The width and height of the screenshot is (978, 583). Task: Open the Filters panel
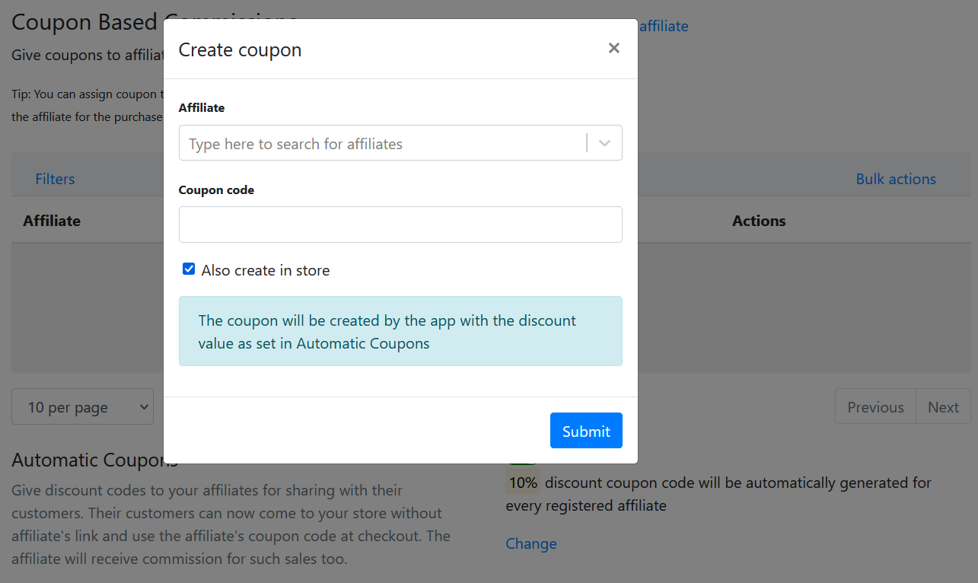pos(55,179)
